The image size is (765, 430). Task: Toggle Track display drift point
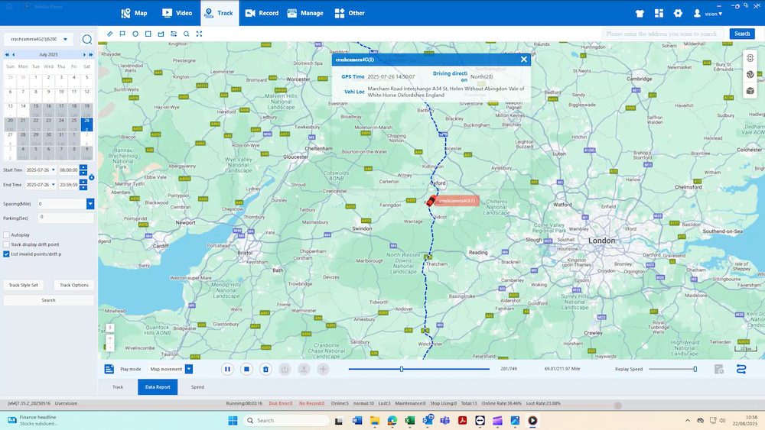(6, 244)
